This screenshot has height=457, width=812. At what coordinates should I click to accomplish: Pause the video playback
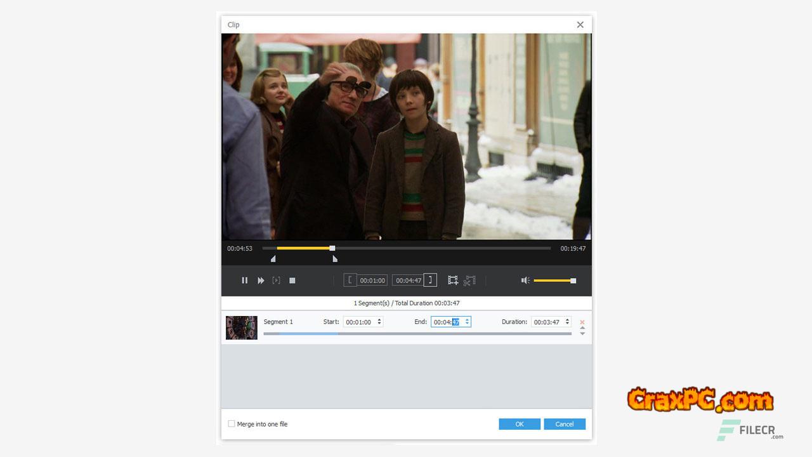244,281
